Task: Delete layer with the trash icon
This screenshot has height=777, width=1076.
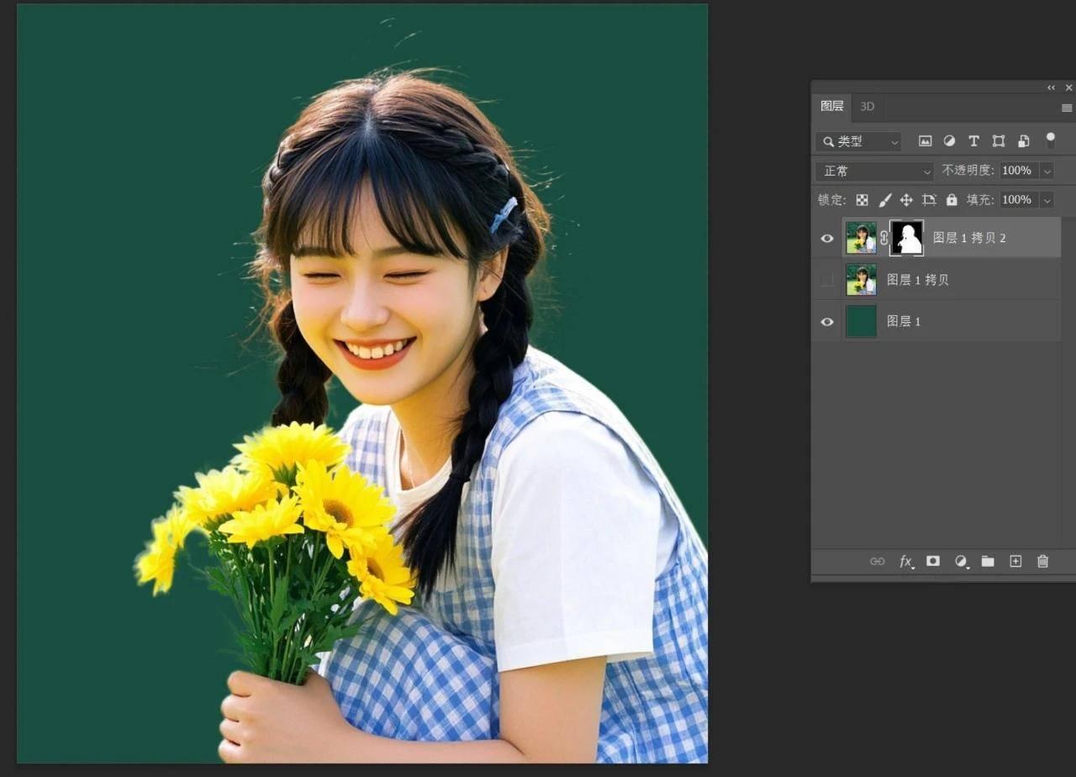Action: tap(1043, 561)
